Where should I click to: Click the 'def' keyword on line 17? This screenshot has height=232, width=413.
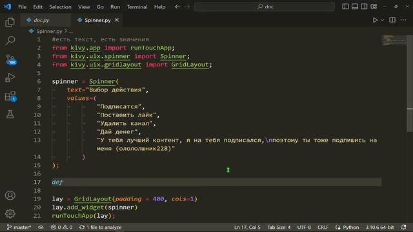point(57,182)
